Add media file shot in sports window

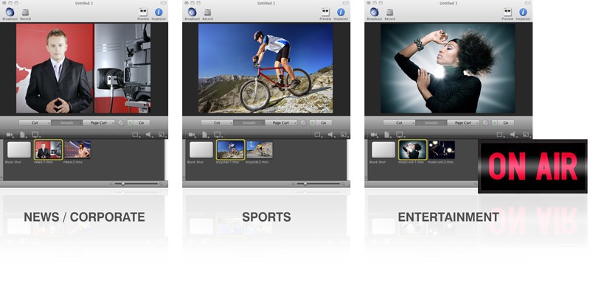(x=206, y=135)
